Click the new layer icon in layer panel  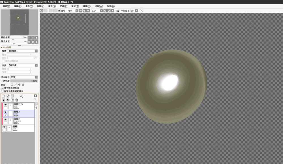click(3, 96)
